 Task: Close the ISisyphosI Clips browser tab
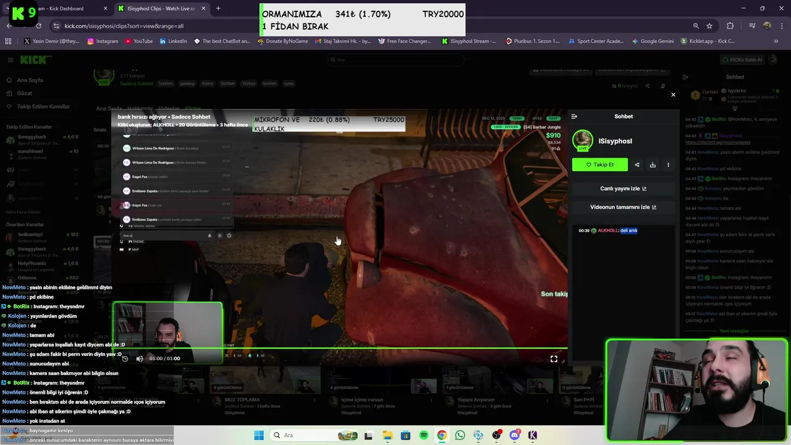tap(203, 9)
